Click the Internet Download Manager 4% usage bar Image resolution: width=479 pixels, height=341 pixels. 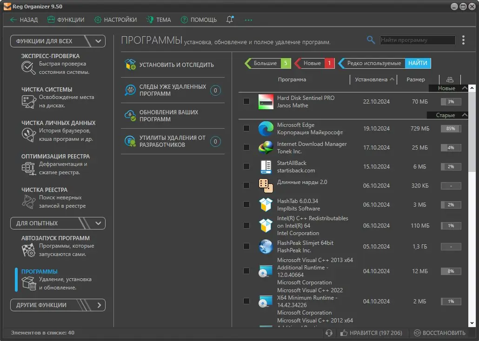(451, 147)
